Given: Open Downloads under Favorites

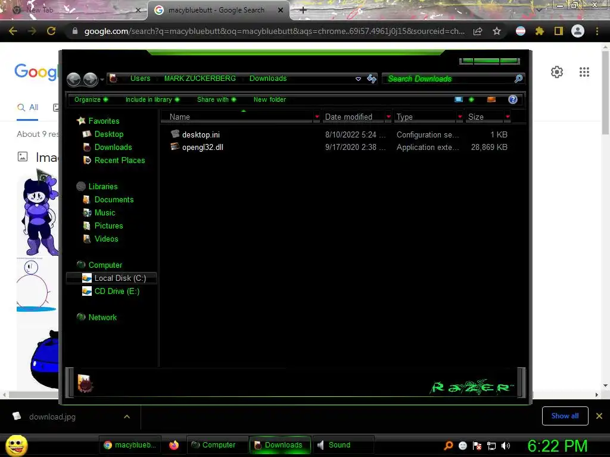Looking at the screenshot, I should tap(113, 148).
